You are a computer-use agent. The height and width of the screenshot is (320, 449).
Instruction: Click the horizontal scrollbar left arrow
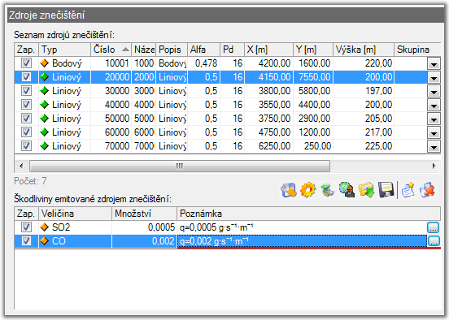[x=21, y=166]
